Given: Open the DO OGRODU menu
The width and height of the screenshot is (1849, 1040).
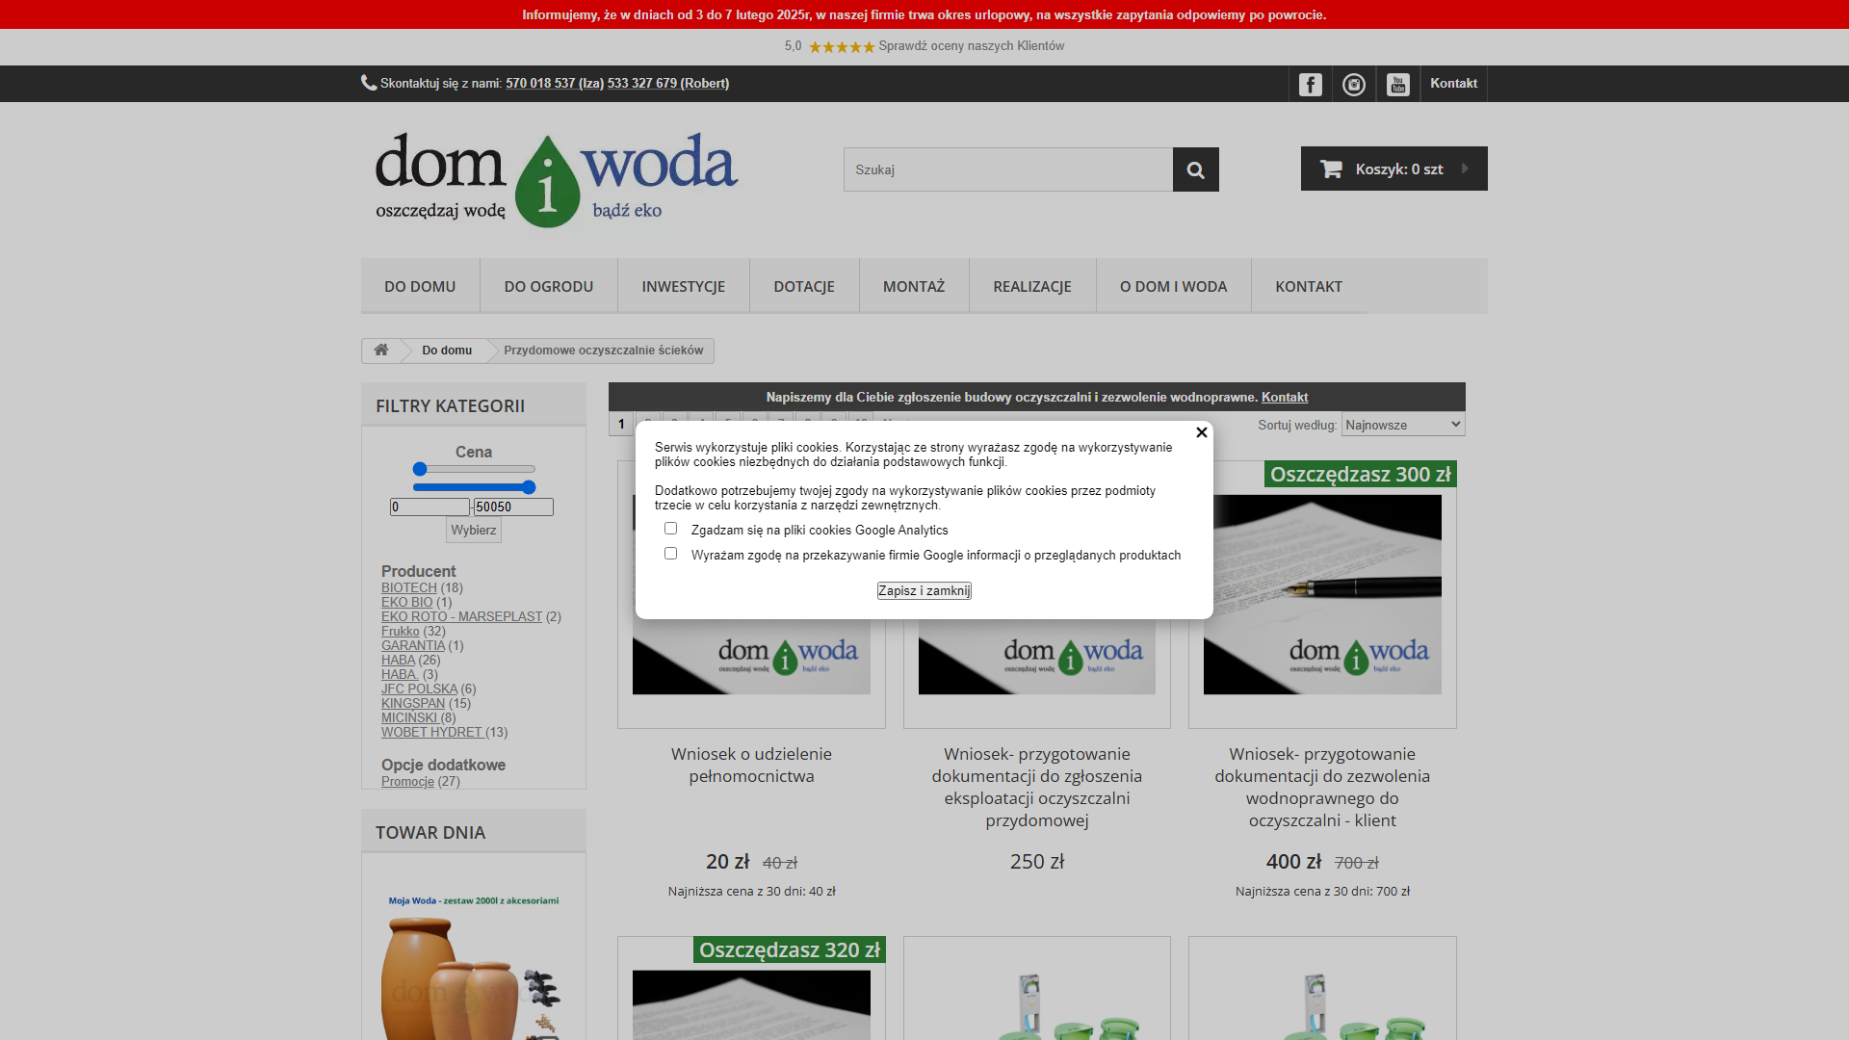Looking at the screenshot, I should (x=549, y=286).
